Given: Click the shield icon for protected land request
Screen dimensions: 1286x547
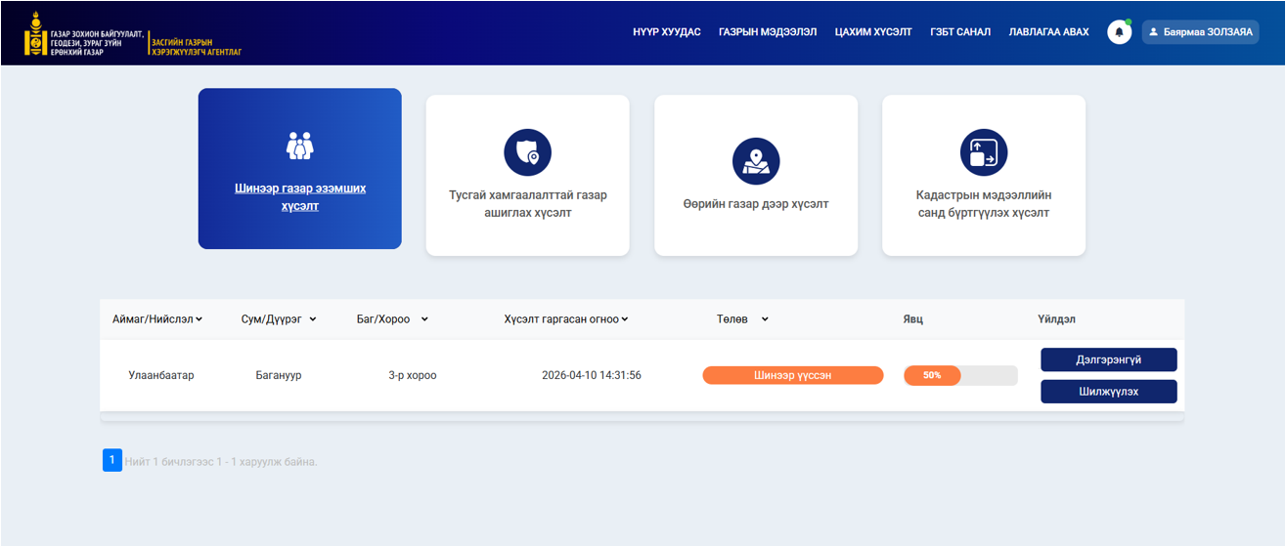Looking at the screenshot, I should 527,152.
